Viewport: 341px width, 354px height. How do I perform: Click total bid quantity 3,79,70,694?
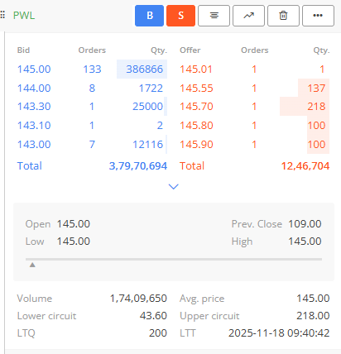coord(138,166)
